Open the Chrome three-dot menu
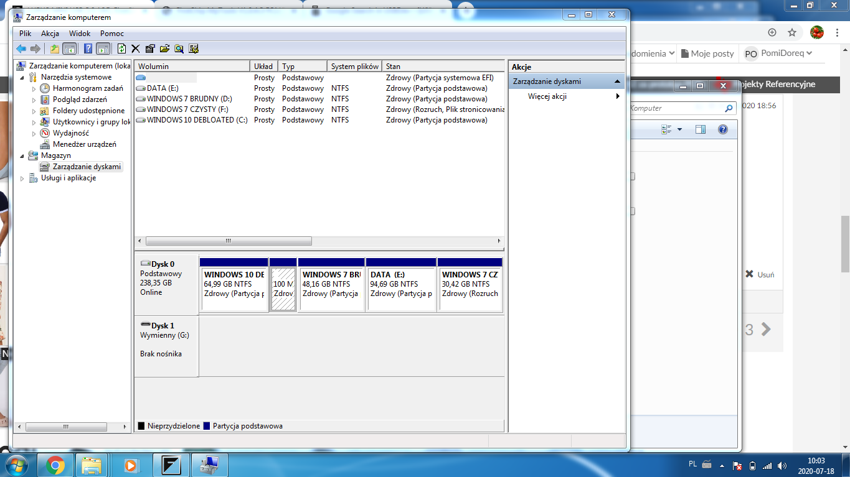 point(838,32)
